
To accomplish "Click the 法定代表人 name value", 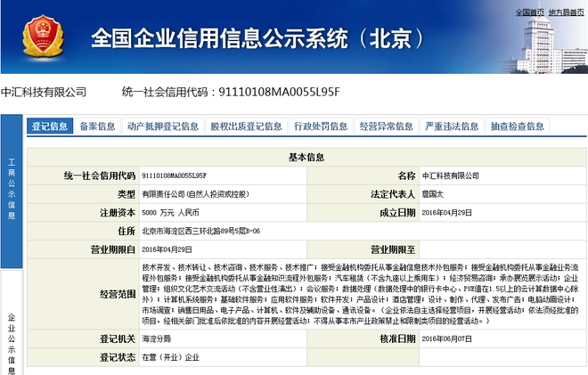I will pos(432,194).
